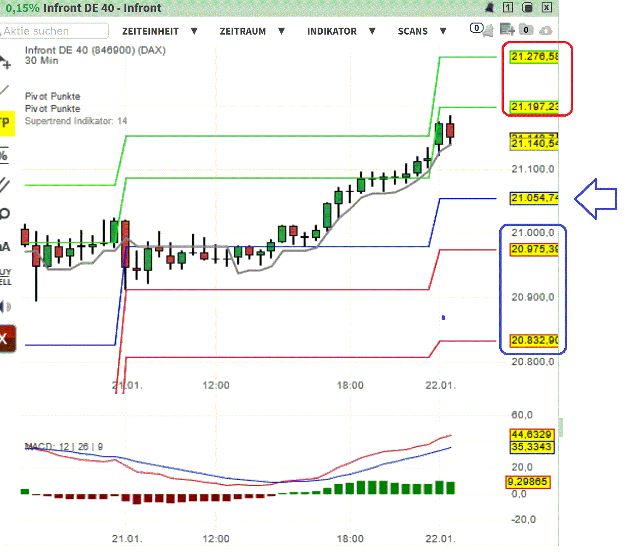Open the folder icon showing 0
The width and height of the screenshot is (644, 552).
tap(526, 30)
